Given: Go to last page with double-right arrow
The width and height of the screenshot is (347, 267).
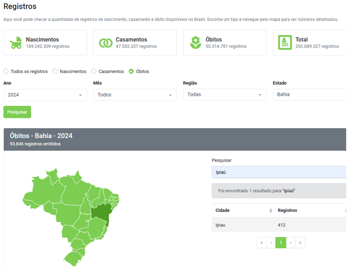Looking at the screenshot, I should pyautogui.click(x=300, y=243).
